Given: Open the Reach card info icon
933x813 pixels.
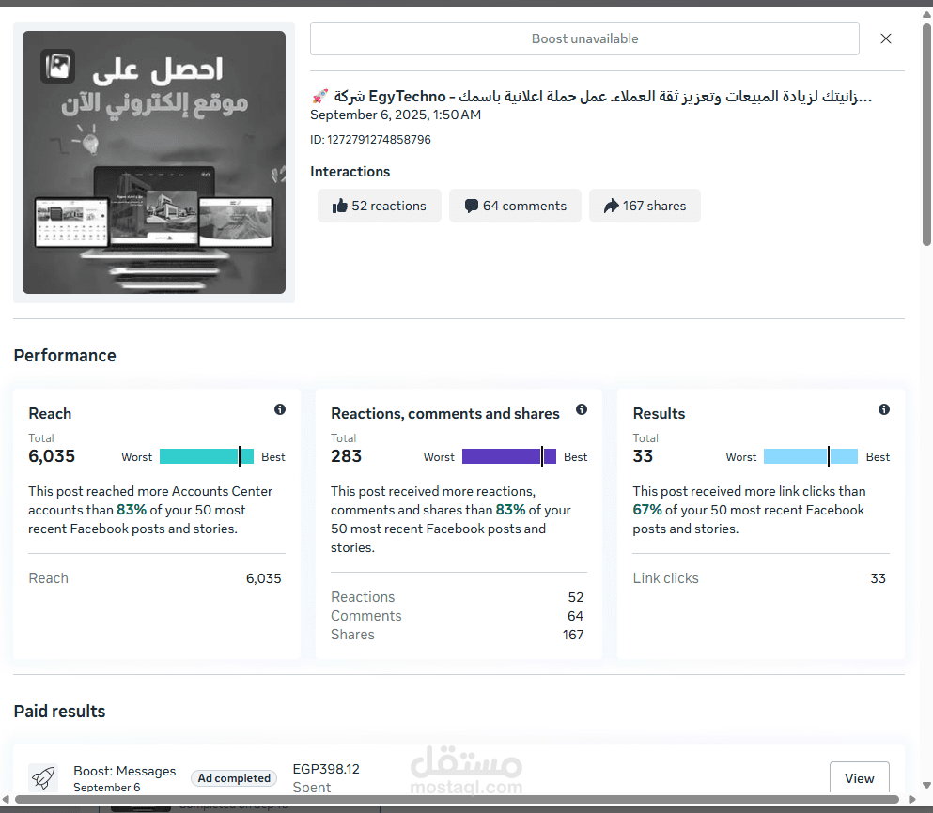Looking at the screenshot, I should (x=280, y=409).
